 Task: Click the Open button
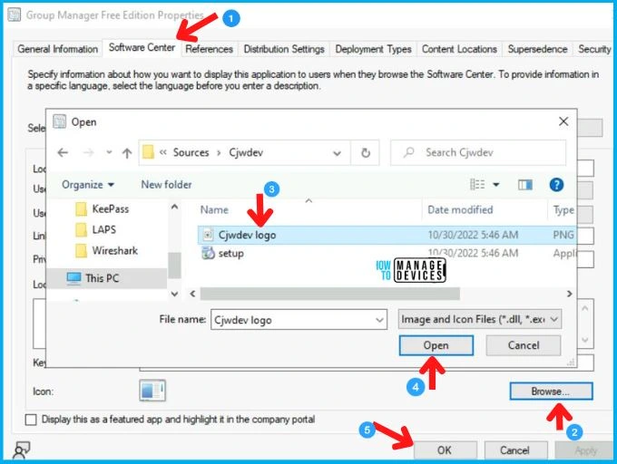coord(436,345)
